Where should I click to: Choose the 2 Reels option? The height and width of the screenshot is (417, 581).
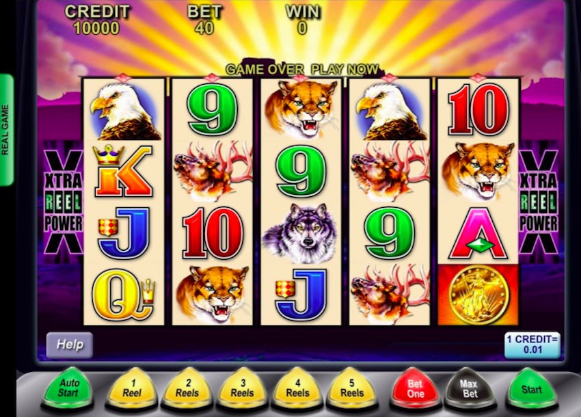tap(187, 389)
